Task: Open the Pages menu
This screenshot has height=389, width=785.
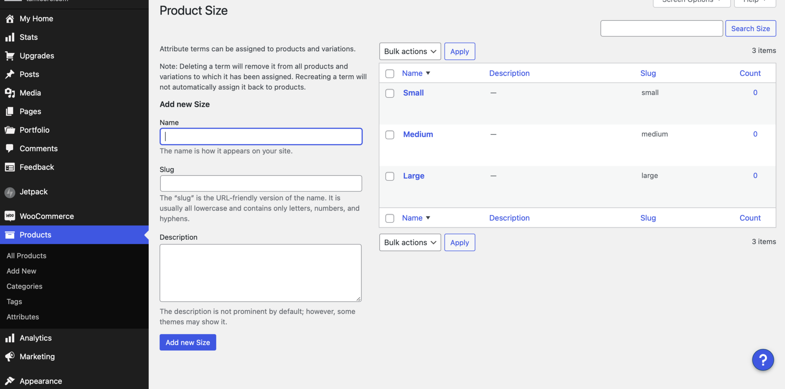Action: click(x=74, y=111)
